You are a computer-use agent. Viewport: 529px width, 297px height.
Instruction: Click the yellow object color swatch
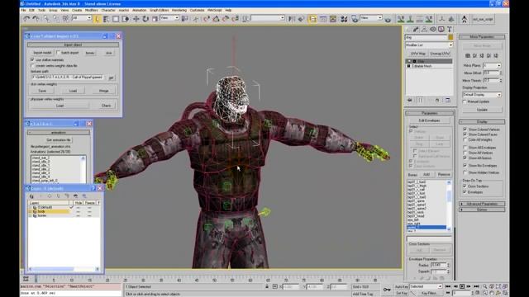(450, 37)
